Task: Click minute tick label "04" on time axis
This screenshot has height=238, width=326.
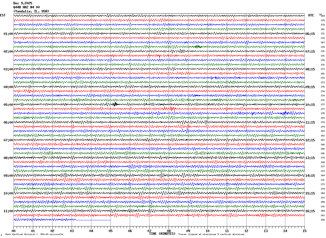Action: pos(91,231)
